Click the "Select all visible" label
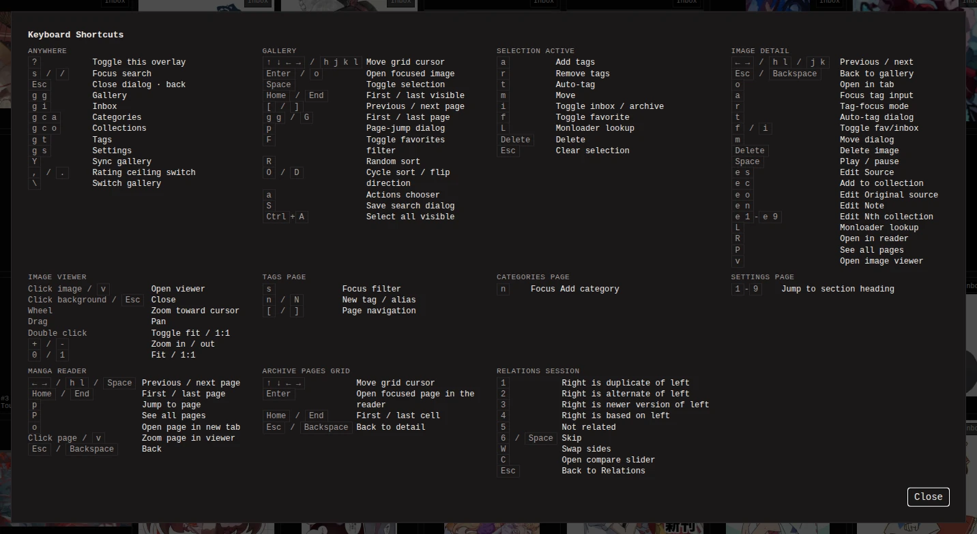 point(410,217)
